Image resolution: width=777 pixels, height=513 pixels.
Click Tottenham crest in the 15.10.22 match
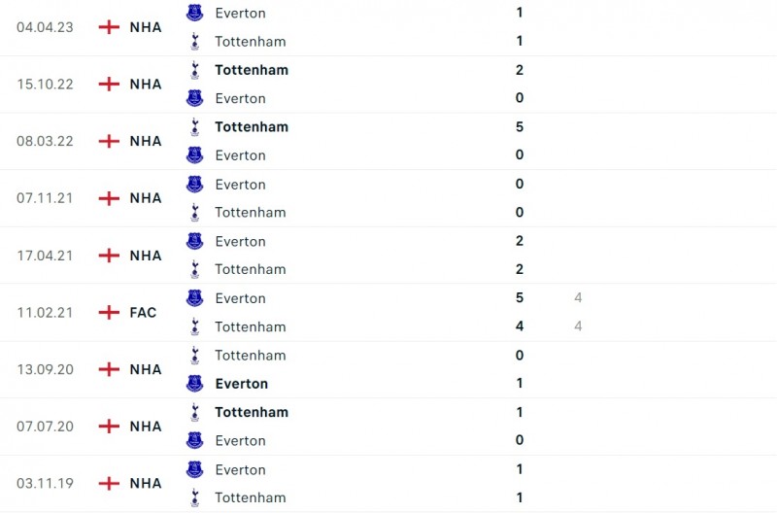195,70
